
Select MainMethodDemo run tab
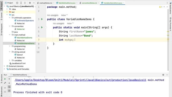pyautogui.click(x=20, y=75)
